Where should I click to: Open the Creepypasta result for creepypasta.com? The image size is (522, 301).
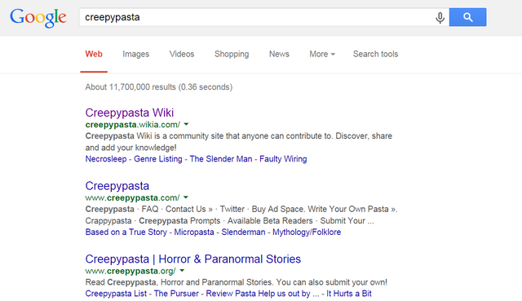117,186
